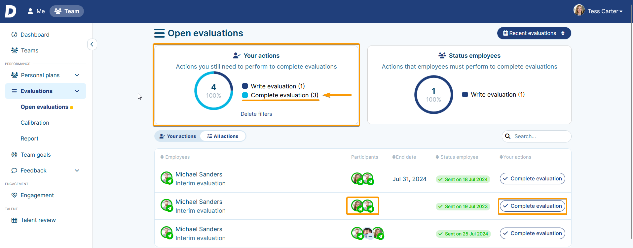Click the Team goals target icon

tap(14, 155)
